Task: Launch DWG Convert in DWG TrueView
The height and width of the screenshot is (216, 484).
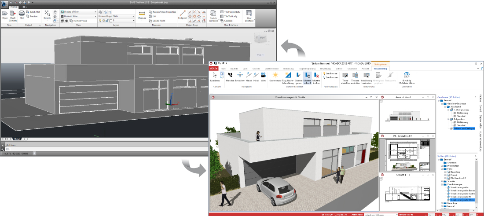Action: 13,16
